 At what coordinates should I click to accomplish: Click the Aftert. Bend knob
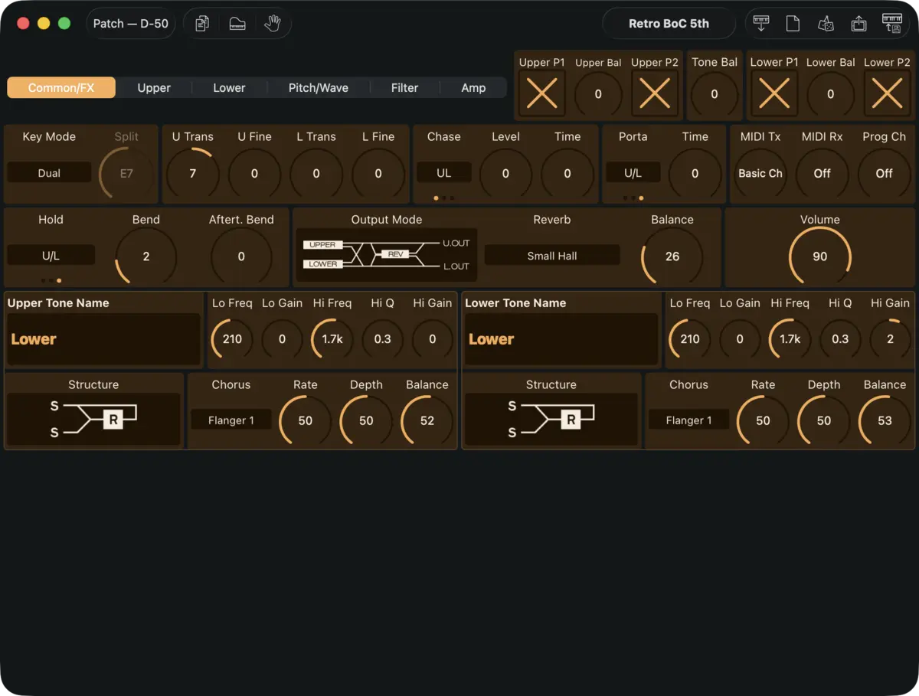pyautogui.click(x=241, y=257)
